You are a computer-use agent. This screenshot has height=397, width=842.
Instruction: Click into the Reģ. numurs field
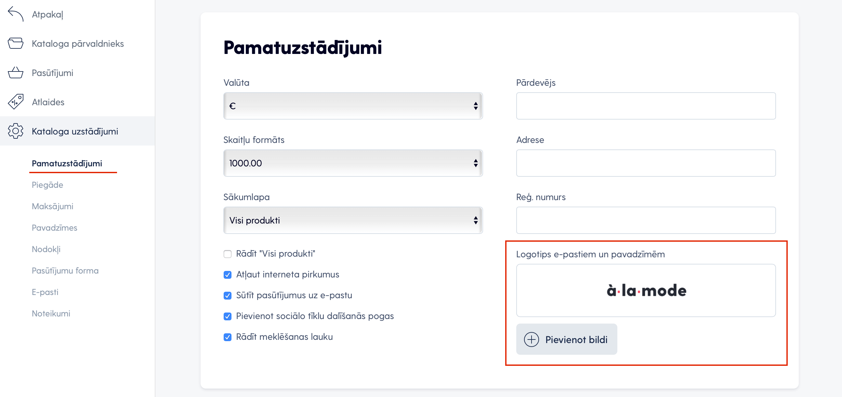pyautogui.click(x=646, y=220)
